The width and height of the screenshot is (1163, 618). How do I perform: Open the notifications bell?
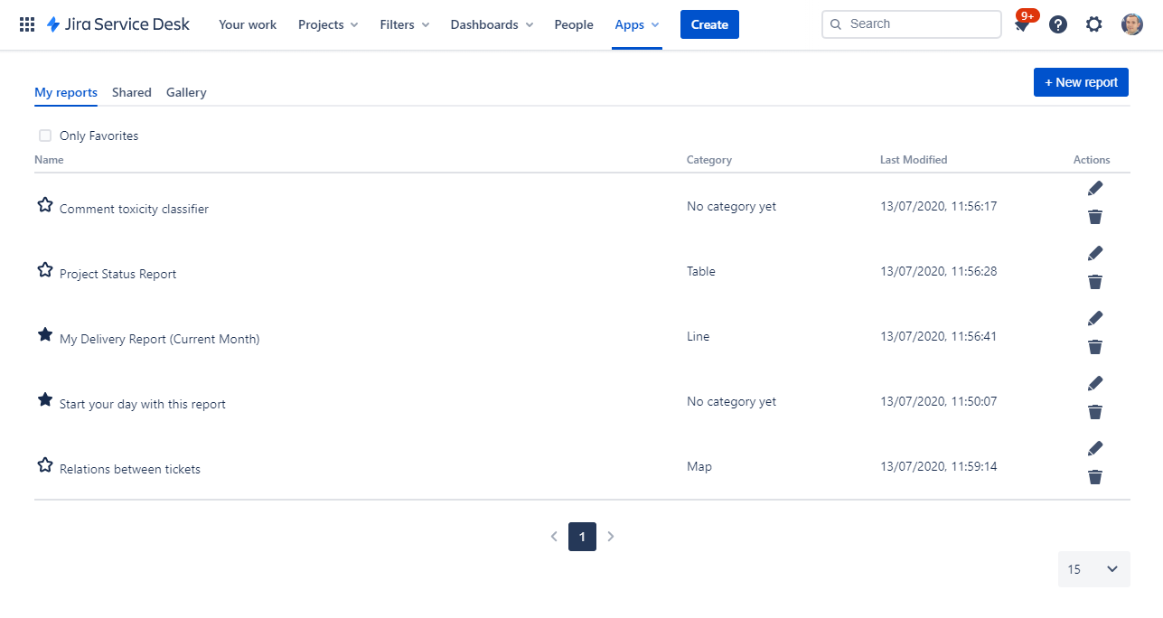(1022, 24)
